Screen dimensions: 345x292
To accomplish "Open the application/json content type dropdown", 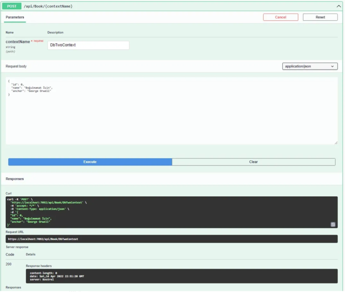I will point(310,66).
